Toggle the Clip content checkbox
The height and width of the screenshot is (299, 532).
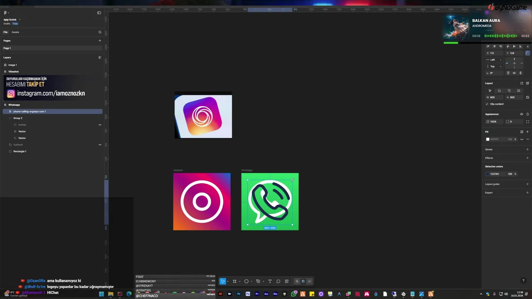pyautogui.click(x=487, y=104)
